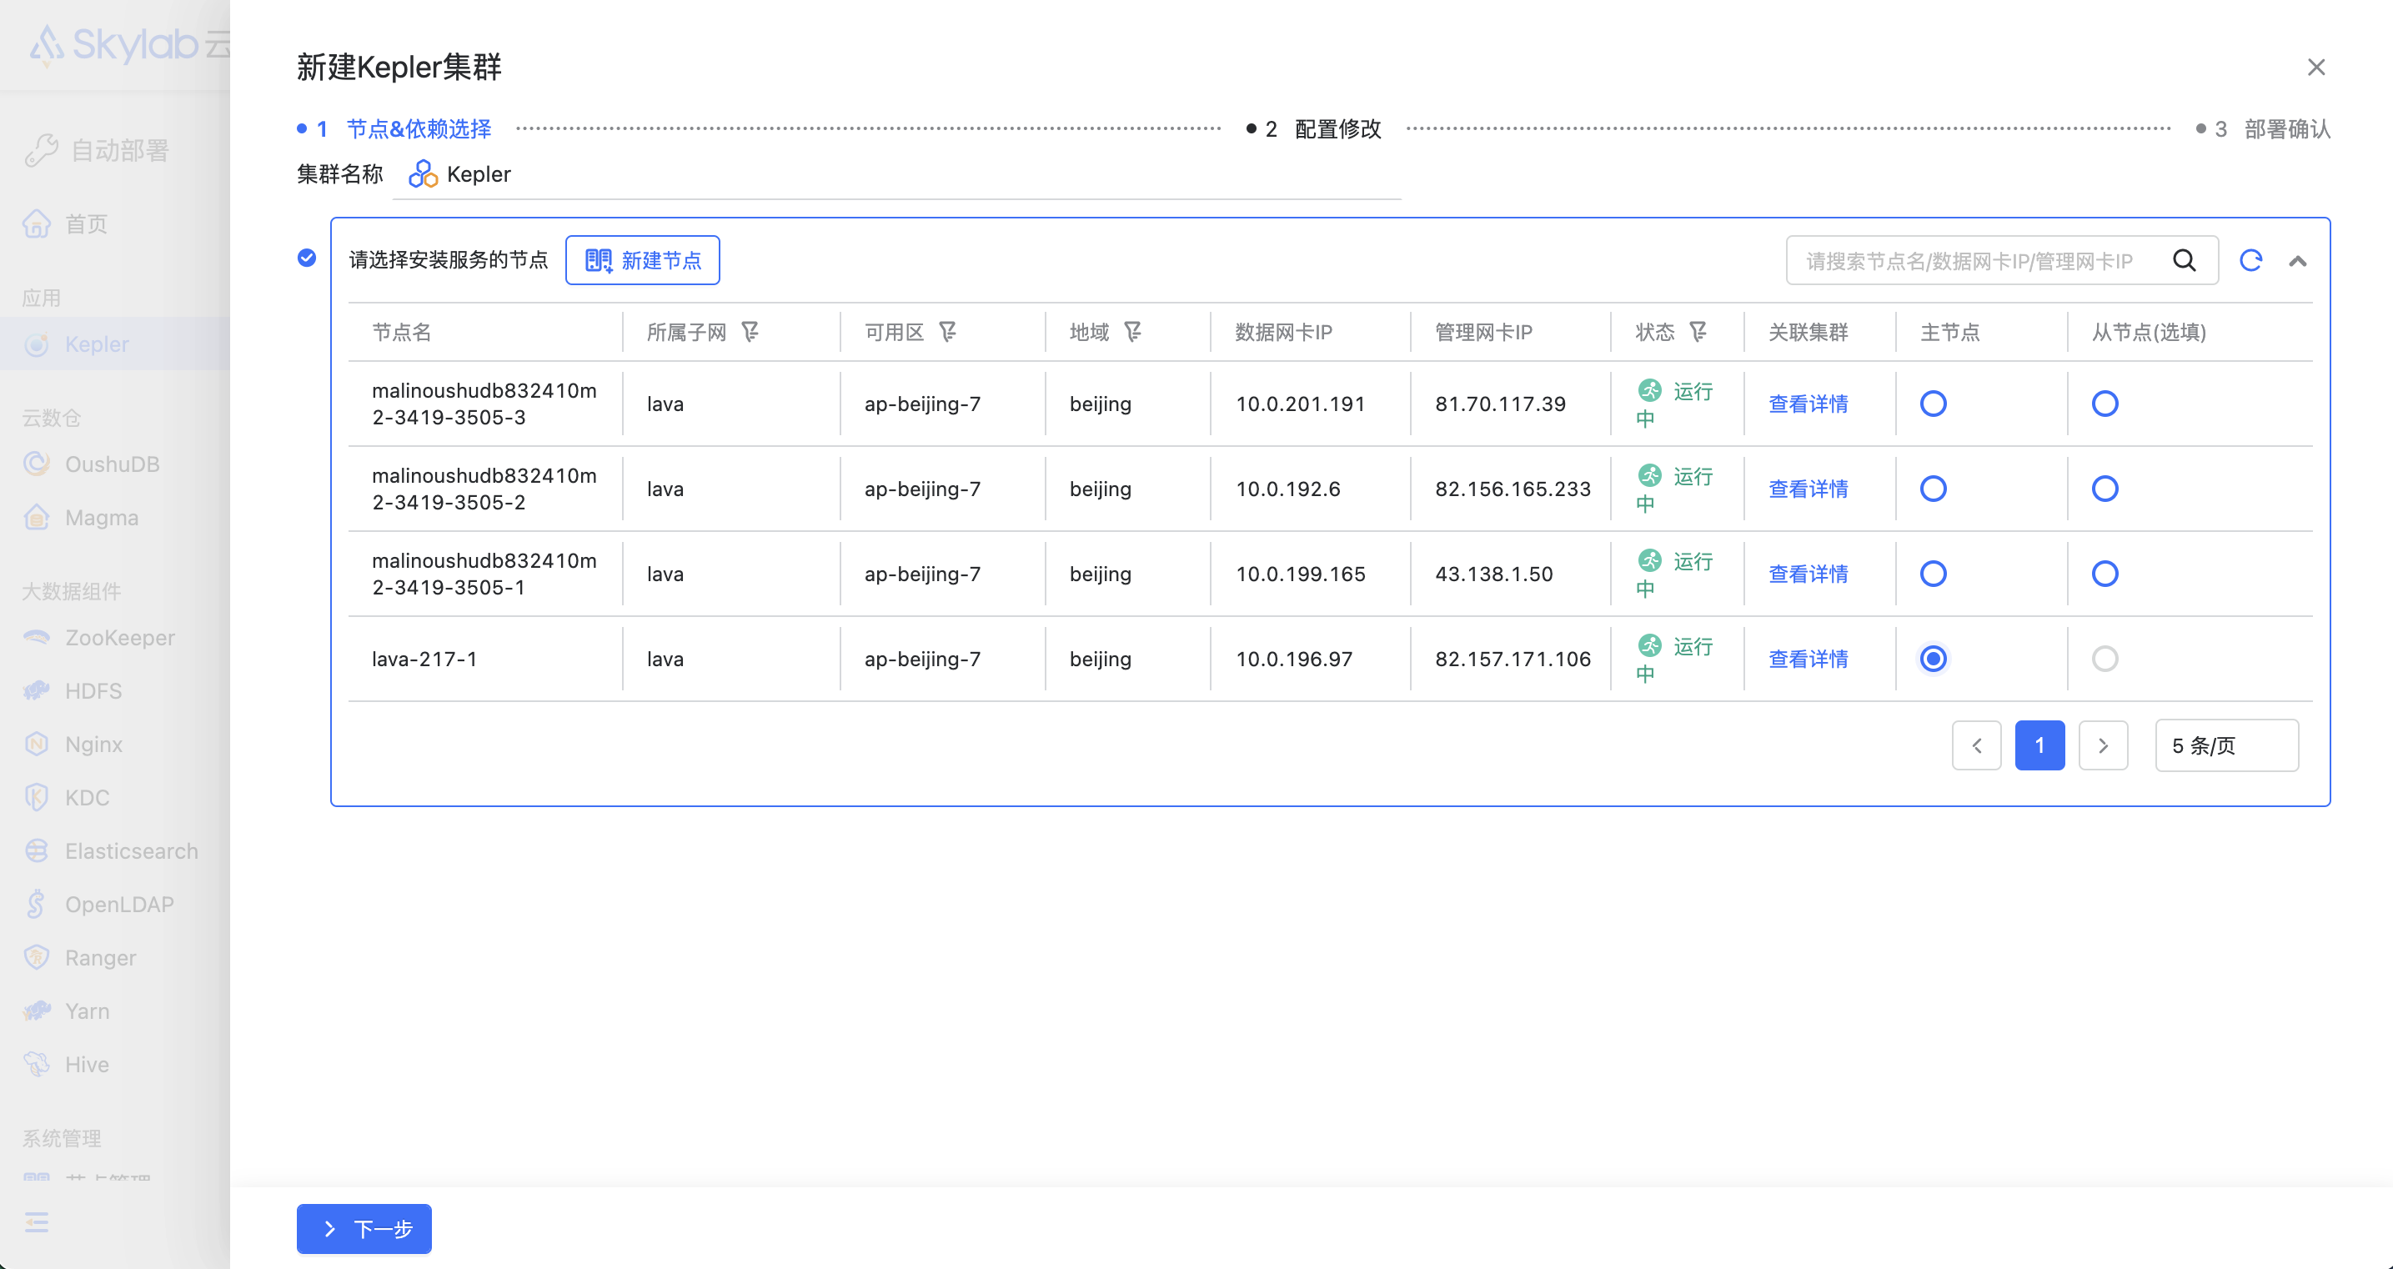Image resolution: width=2393 pixels, height=1269 pixels.
Task: Click the 集群名称 Kepler name field
Action: [896, 174]
